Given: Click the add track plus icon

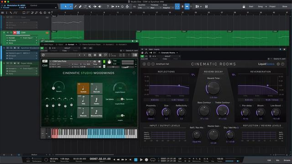Looking at the screenshot, I should coord(49,13).
